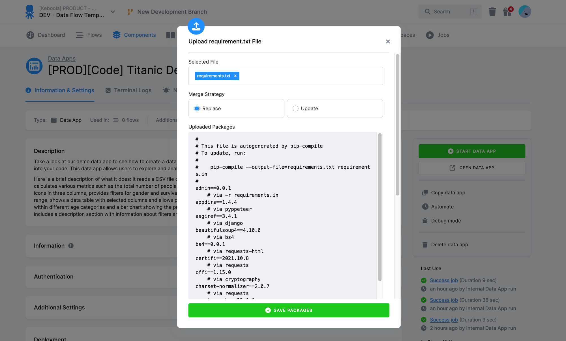Click the Save Packages button
Screen dimensions: 566x341
pos(289,310)
